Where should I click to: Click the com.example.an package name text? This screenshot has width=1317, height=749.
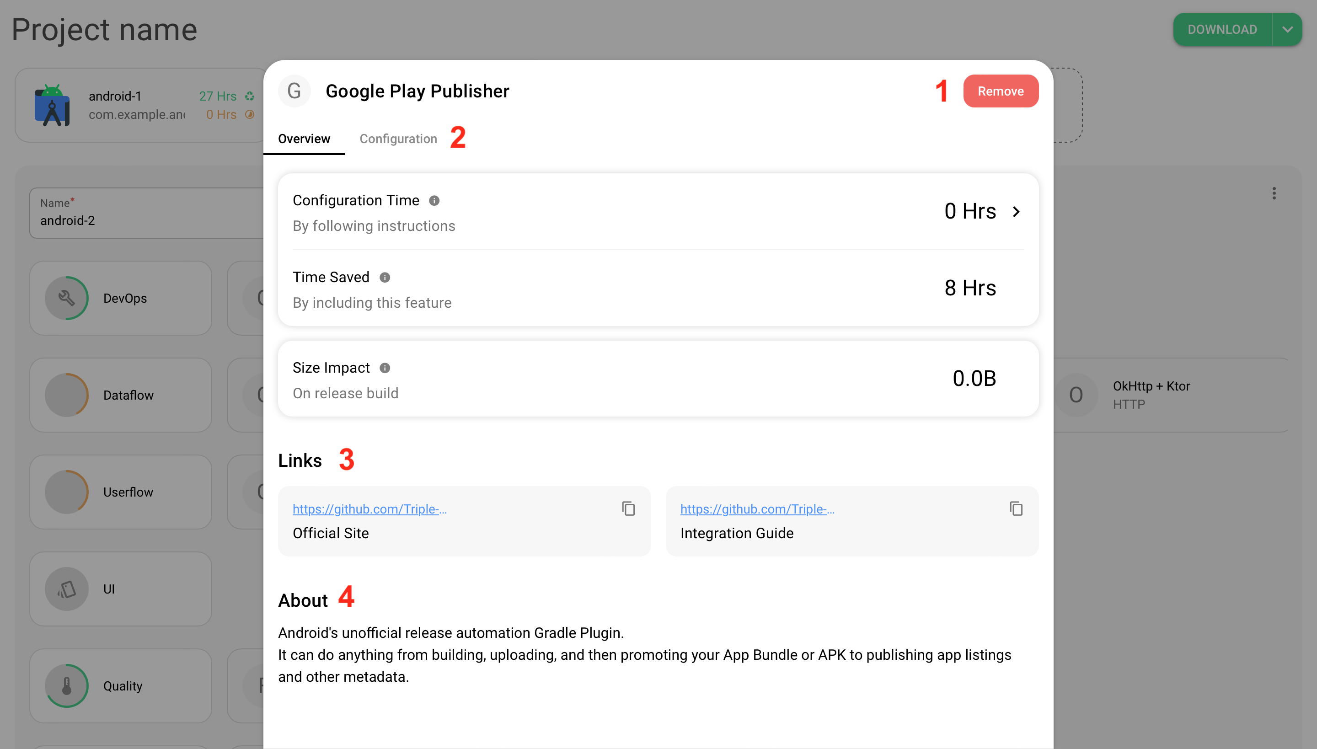pyautogui.click(x=137, y=114)
